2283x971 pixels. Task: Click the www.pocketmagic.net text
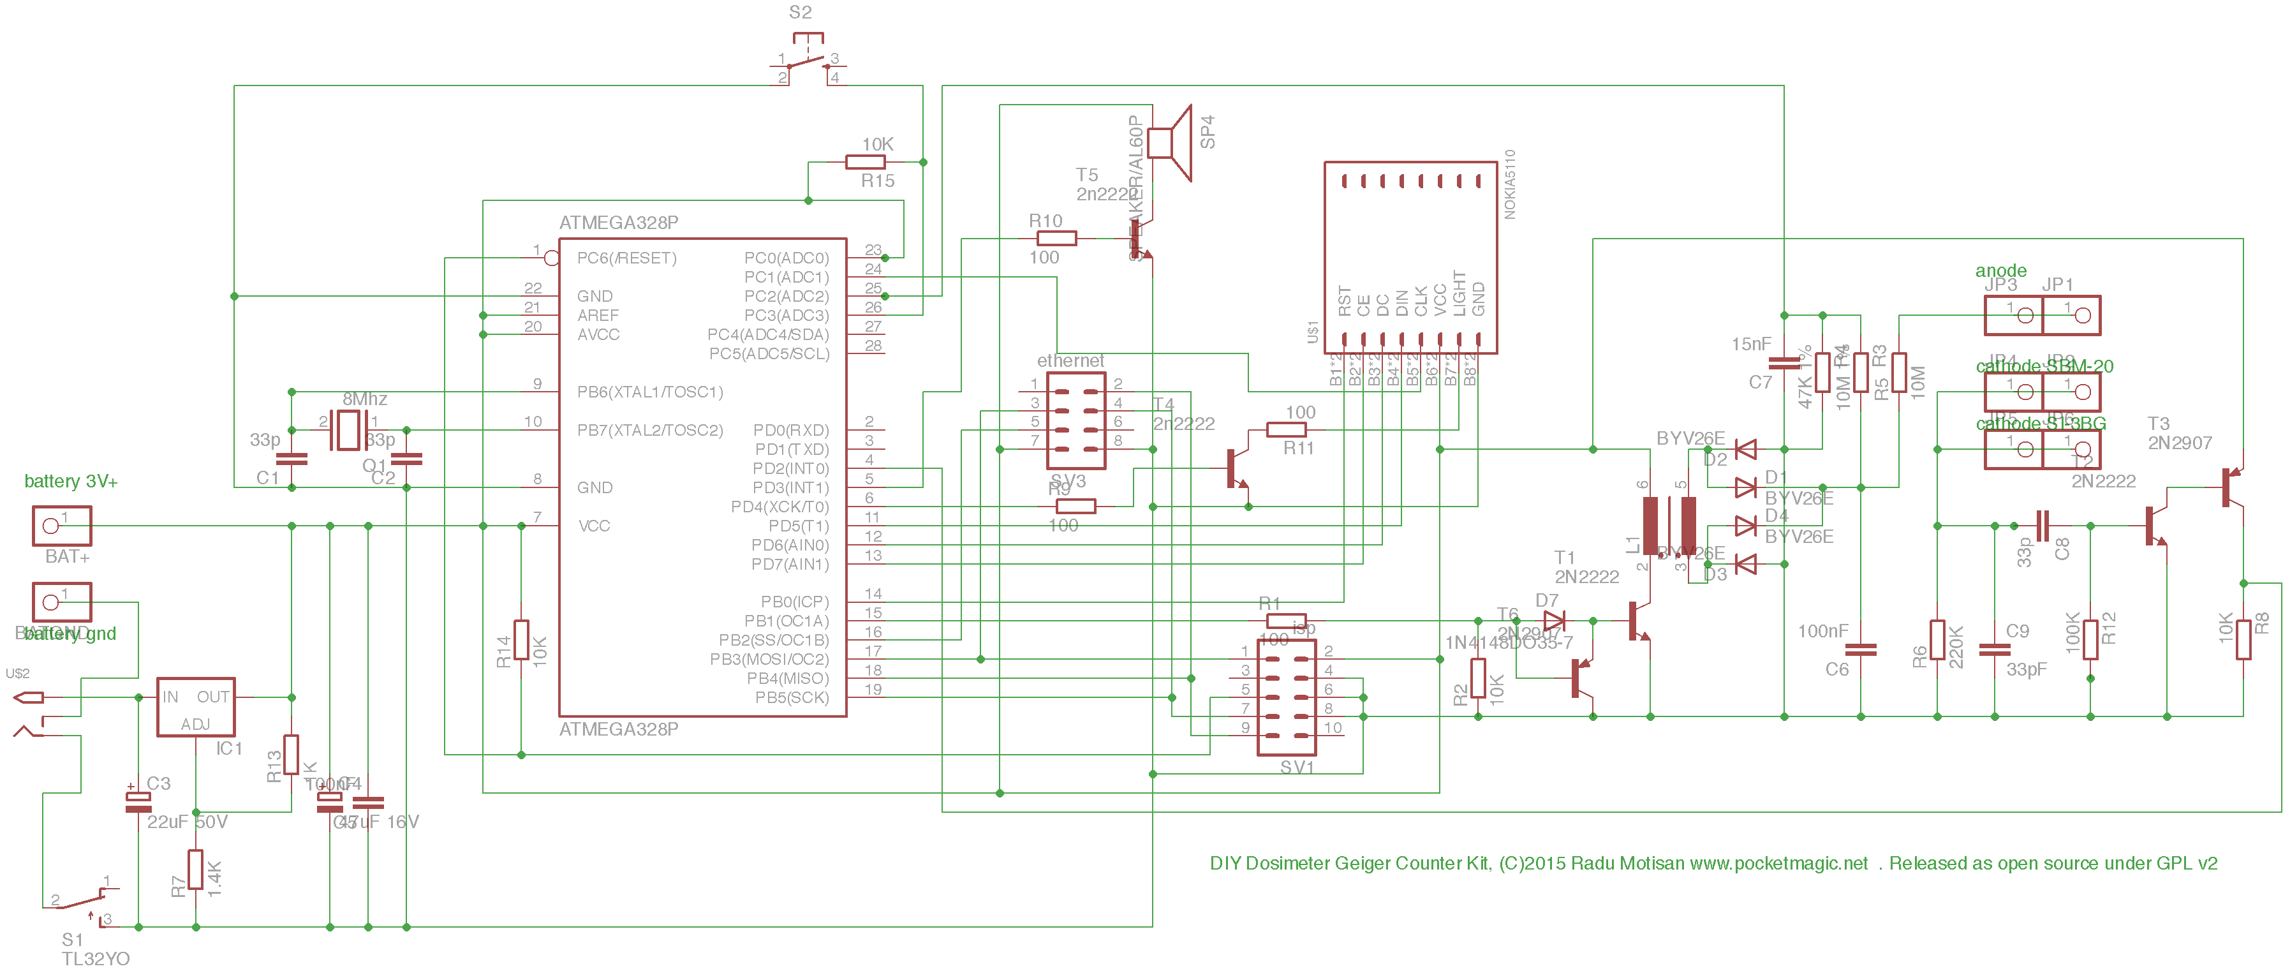coord(1778,864)
